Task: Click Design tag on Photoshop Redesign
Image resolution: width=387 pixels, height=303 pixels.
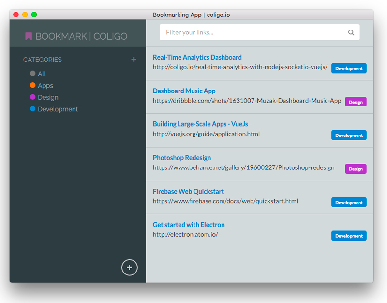Action: click(x=356, y=169)
